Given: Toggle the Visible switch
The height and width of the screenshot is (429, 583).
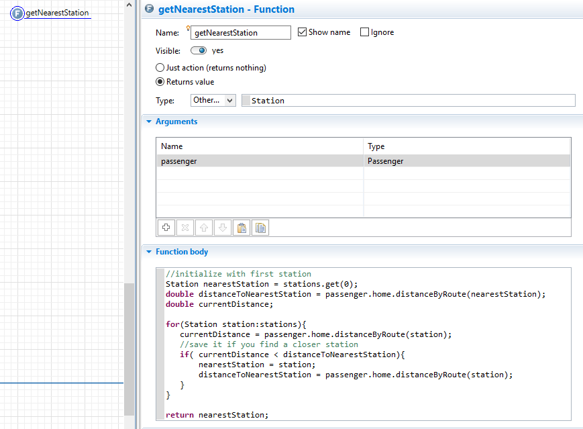Looking at the screenshot, I should [199, 50].
